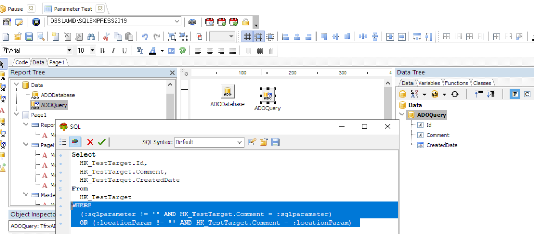Cancel SQL edit with red X
This screenshot has width=534, height=234.
90,142
